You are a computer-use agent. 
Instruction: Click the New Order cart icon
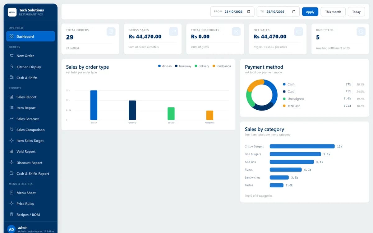coord(12,56)
